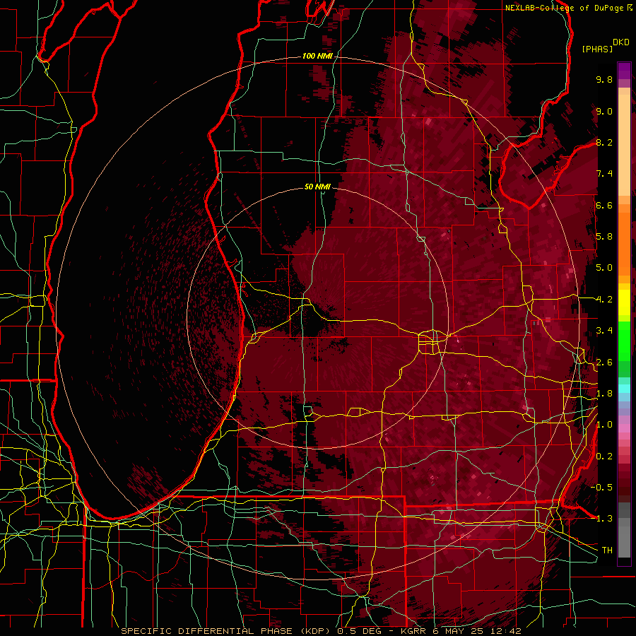
Task: Click the 4.2 legend value
Action: [604, 300]
